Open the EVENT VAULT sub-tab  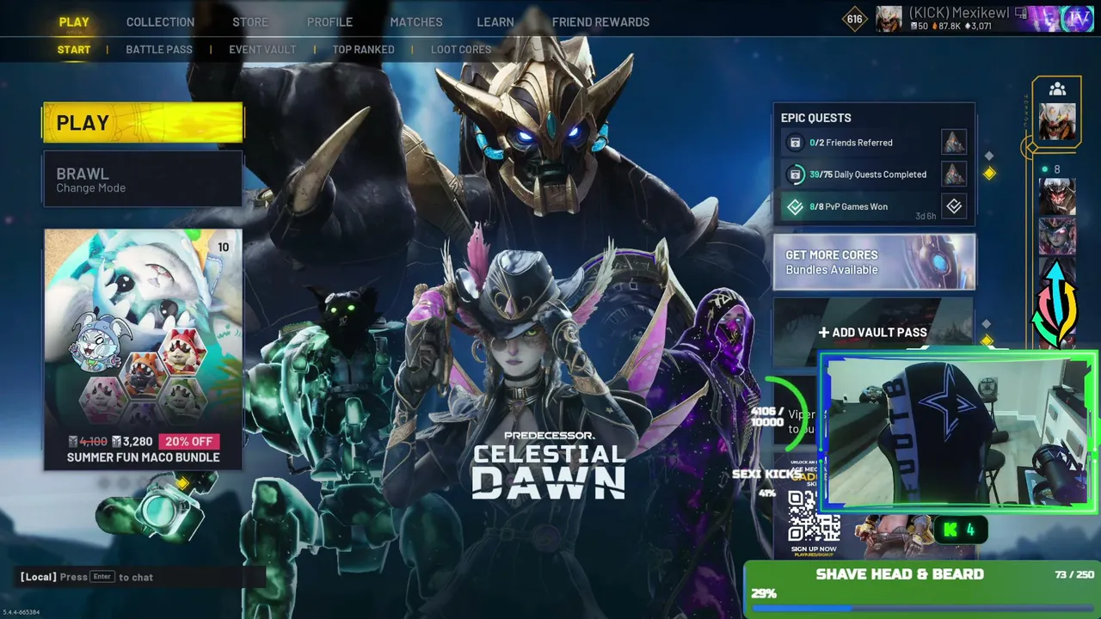(262, 49)
